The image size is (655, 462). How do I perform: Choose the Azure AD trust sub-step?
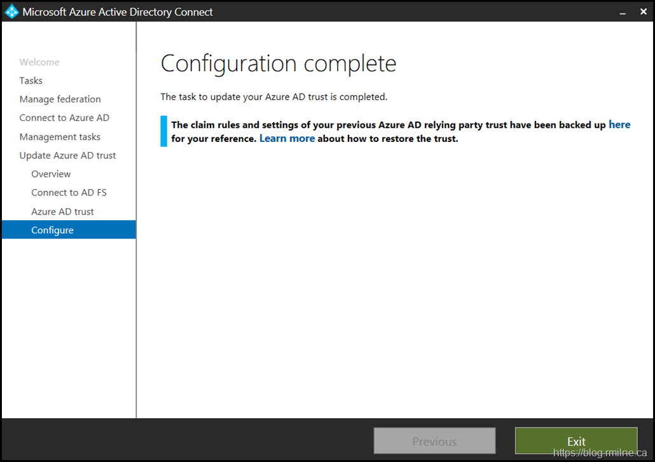62,211
